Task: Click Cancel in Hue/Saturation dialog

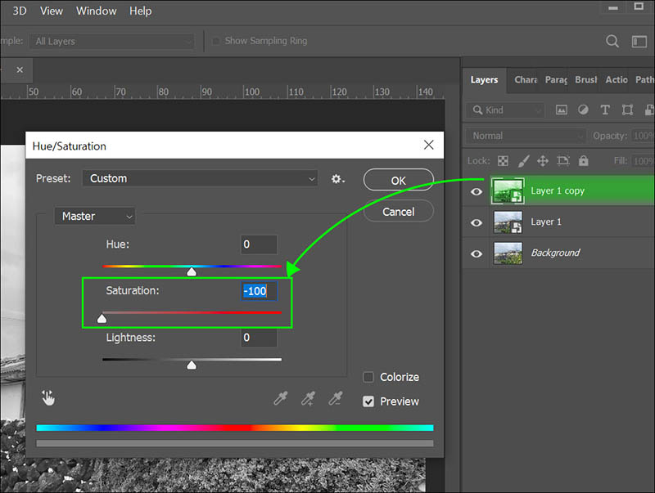Action: tap(399, 212)
